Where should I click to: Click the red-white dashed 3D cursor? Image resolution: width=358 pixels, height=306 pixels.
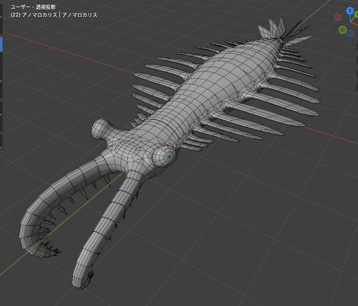pyautogui.click(x=170, y=146)
